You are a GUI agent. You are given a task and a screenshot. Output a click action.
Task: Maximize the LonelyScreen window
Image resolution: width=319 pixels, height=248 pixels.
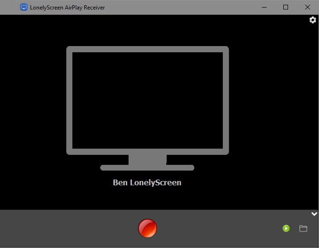[x=286, y=7]
